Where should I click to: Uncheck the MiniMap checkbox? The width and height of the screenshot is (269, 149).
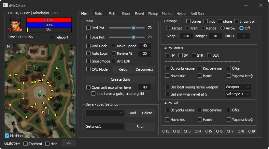coord(7,135)
